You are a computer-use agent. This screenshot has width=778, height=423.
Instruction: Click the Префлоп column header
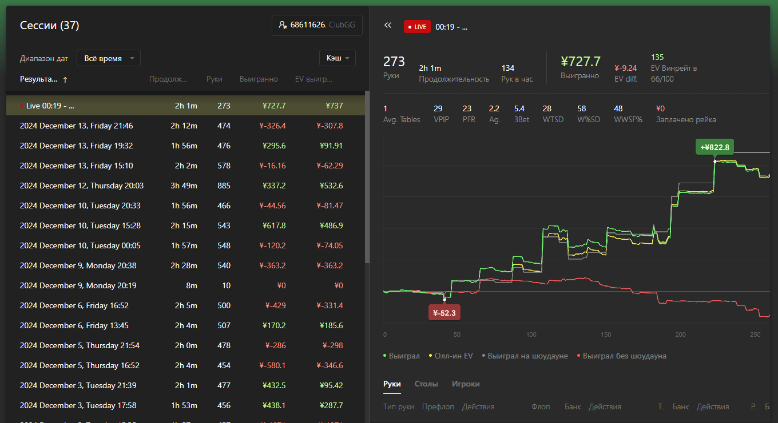(438, 407)
